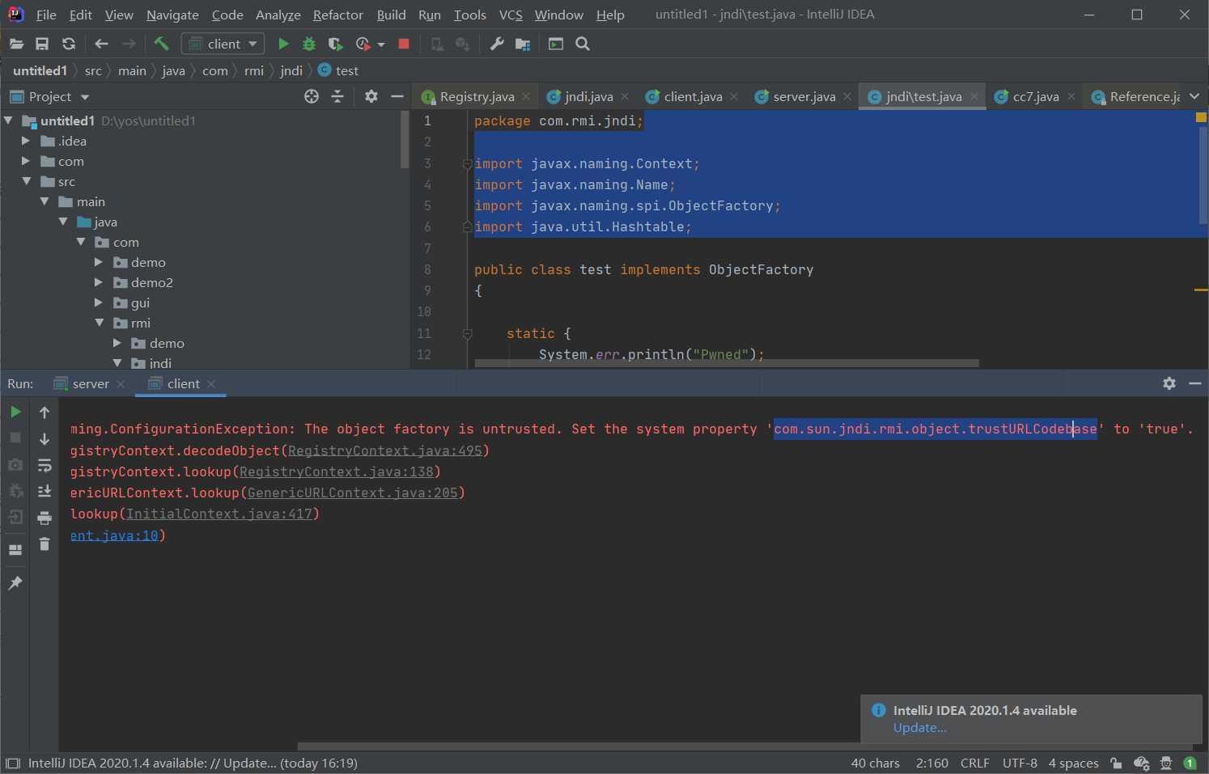The image size is (1209, 774).
Task: Hide the Project tool window
Action: (397, 96)
